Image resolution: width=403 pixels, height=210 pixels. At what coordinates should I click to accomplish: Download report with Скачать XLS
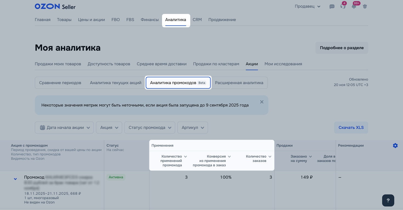click(351, 128)
